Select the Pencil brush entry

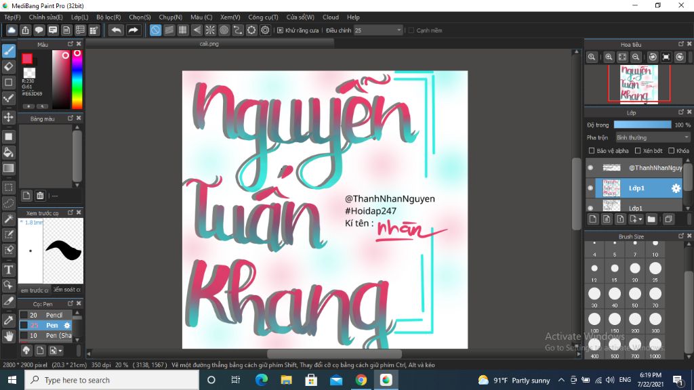click(x=45, y=315)
